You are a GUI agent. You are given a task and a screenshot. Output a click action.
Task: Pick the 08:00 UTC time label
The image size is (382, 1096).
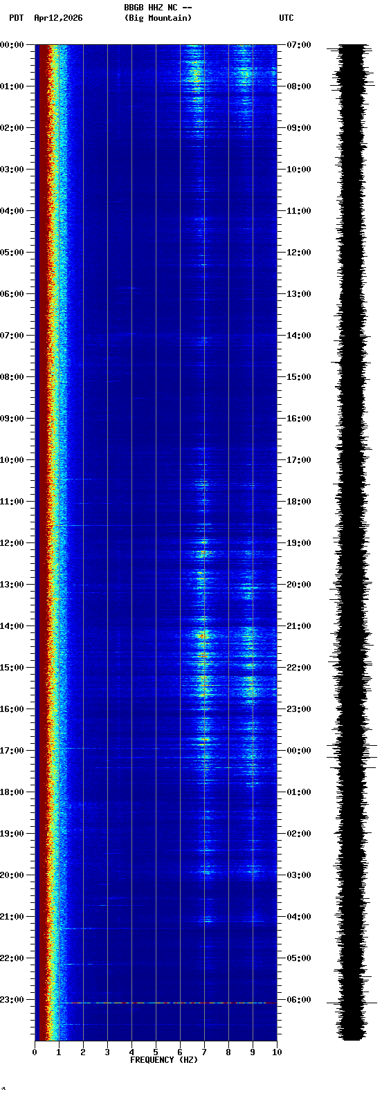[x=299, y=86]
